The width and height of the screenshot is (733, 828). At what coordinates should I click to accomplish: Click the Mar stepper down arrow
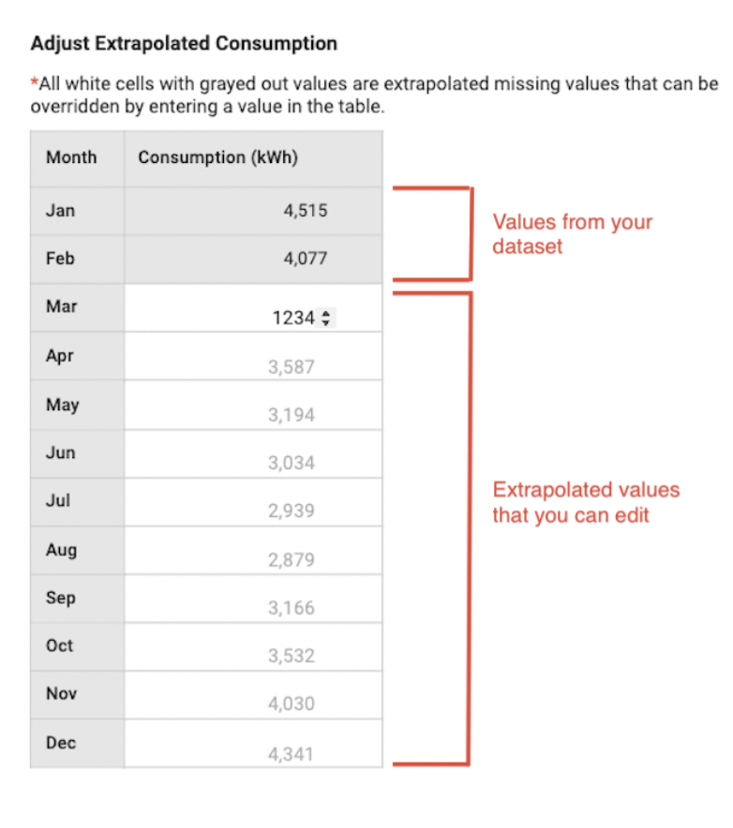(325, 322)
